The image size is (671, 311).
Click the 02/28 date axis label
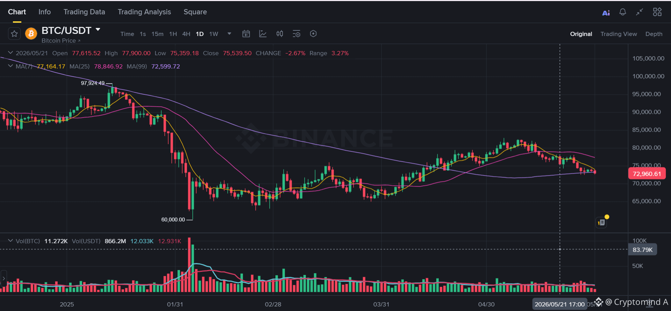point(273,304)
